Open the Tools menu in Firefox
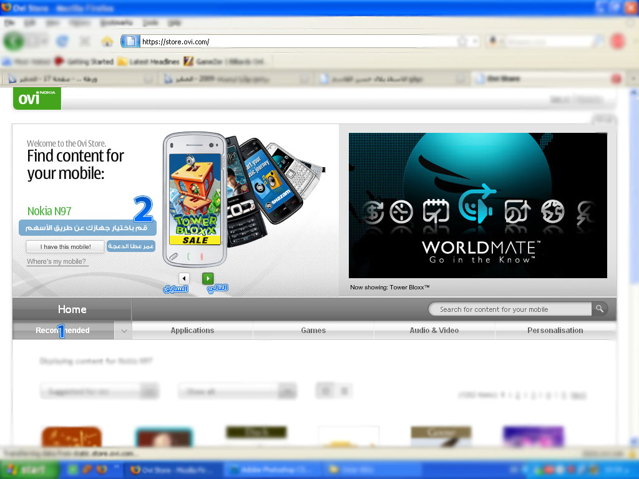The height and width of the screenshot is (479, 639). coord(150,22)
